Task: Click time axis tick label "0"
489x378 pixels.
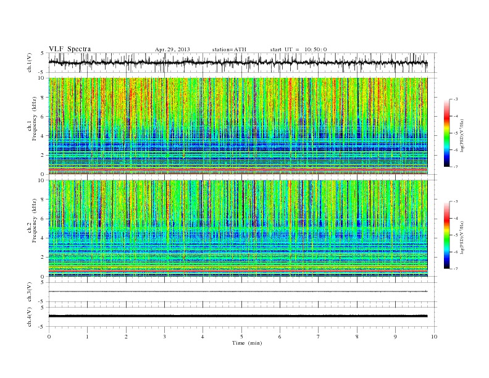Action: (49, 337)
